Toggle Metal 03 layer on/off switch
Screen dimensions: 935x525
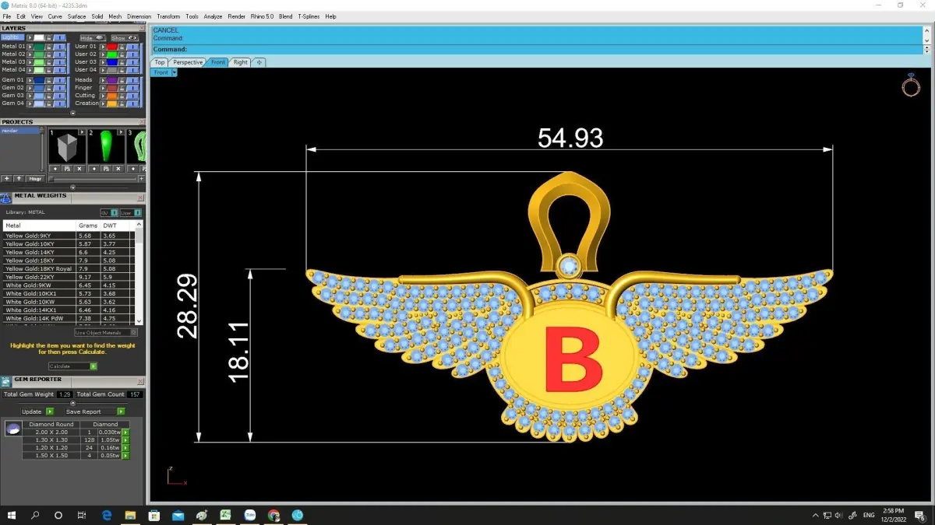click(59, 62)
